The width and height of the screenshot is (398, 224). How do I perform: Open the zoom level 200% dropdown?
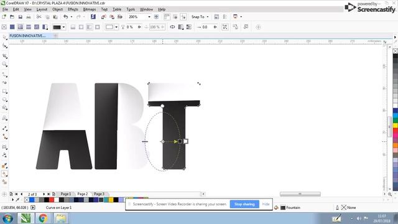[149, 17]
